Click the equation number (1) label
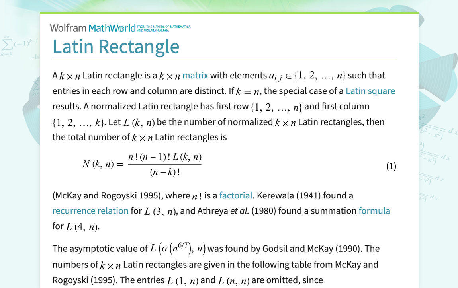 [x=391, y=166]
